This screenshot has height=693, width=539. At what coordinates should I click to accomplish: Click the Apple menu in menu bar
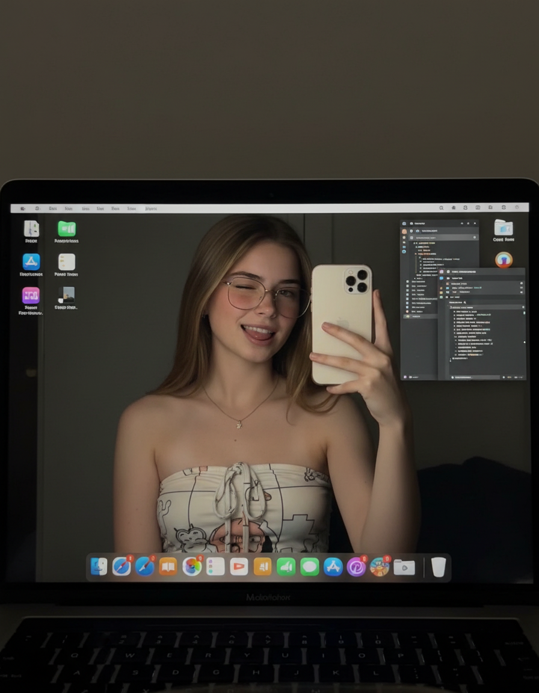click(22, 208)
